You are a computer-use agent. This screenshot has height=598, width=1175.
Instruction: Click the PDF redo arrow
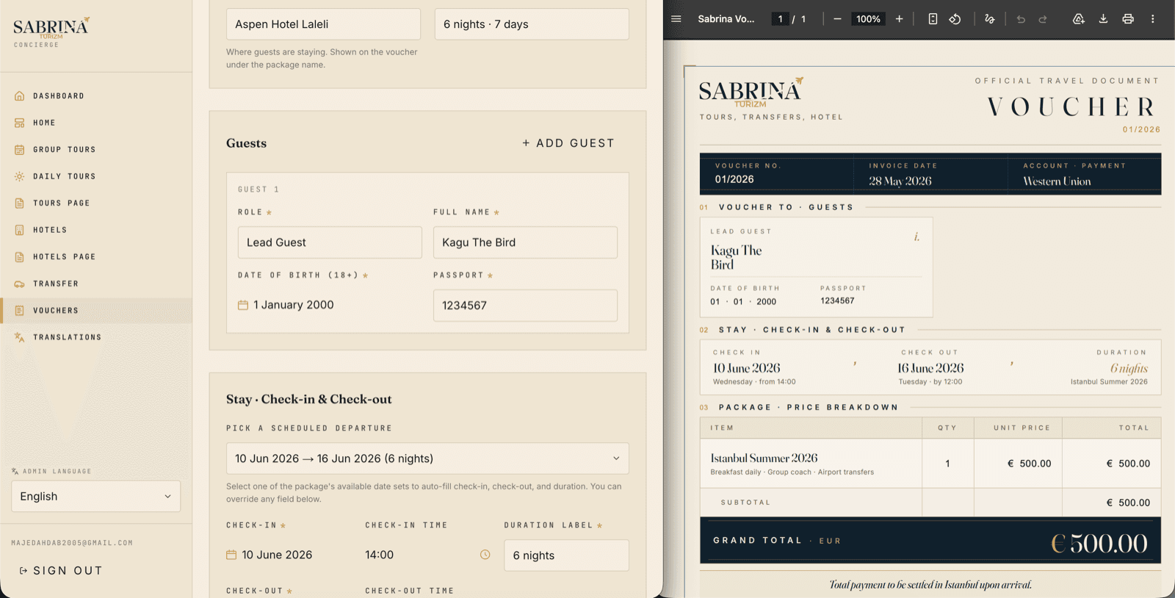pyautogui.click(x=1043, y=19)
